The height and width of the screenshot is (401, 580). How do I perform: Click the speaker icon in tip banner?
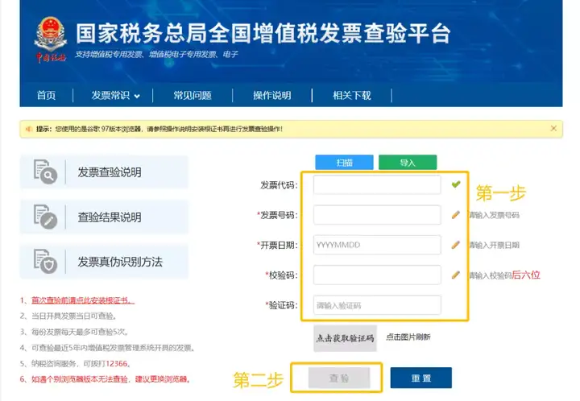click(x=28, y=129)
